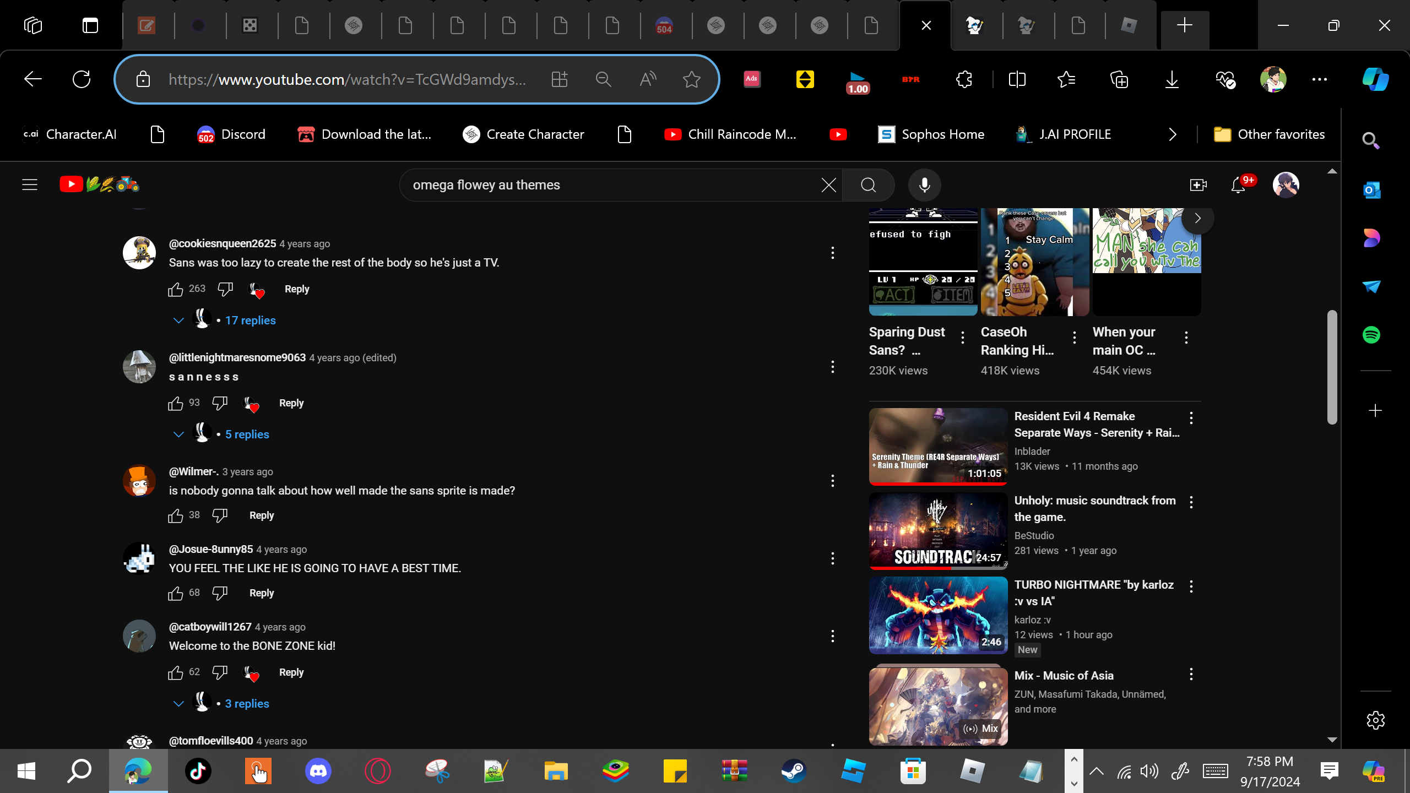The height and width of the screenshot is (793, 1410).
Task: Click the page vertical scrollbar thumb
Action: coord(1332,367)
